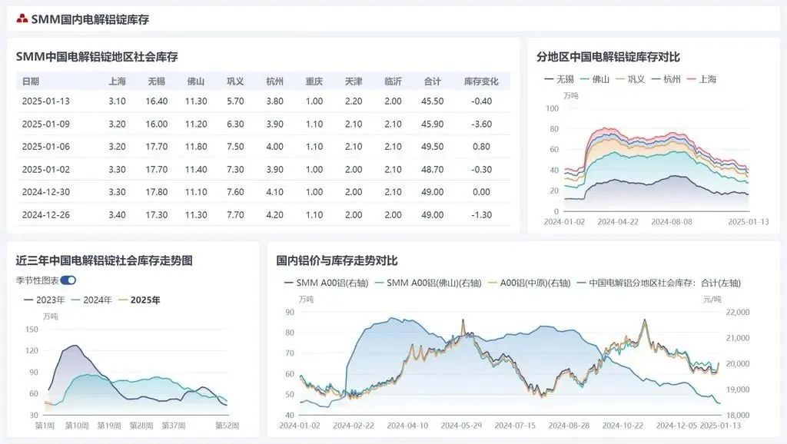Click the 2024-08-08 axis label
This screenshot has width=787, height=444.
click(x=672, y=222)
